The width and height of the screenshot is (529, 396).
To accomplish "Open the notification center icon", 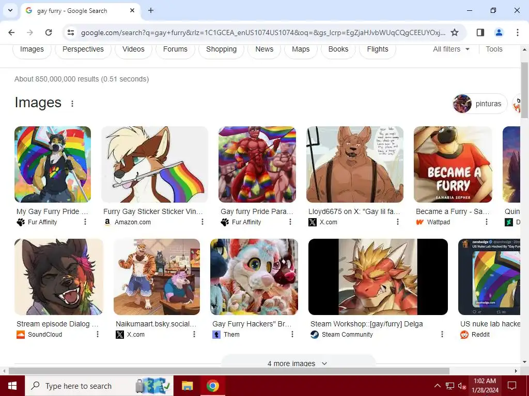I will click(x=512, y=386).
